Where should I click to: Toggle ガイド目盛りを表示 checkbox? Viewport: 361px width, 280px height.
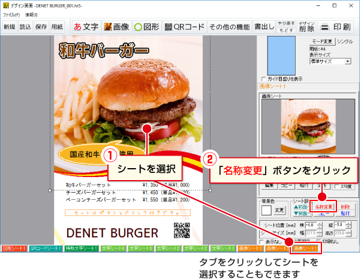(264, 79)
